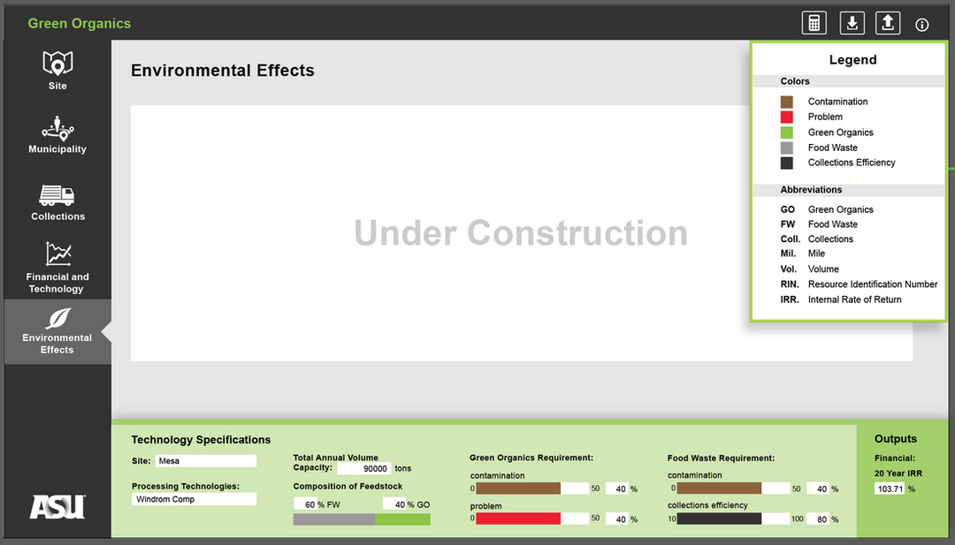Image resolution: width=955 pixels, height=545 pixels.
Task: Open Processing Technologies Windrom Comp field
Action: tap(194, 499)
